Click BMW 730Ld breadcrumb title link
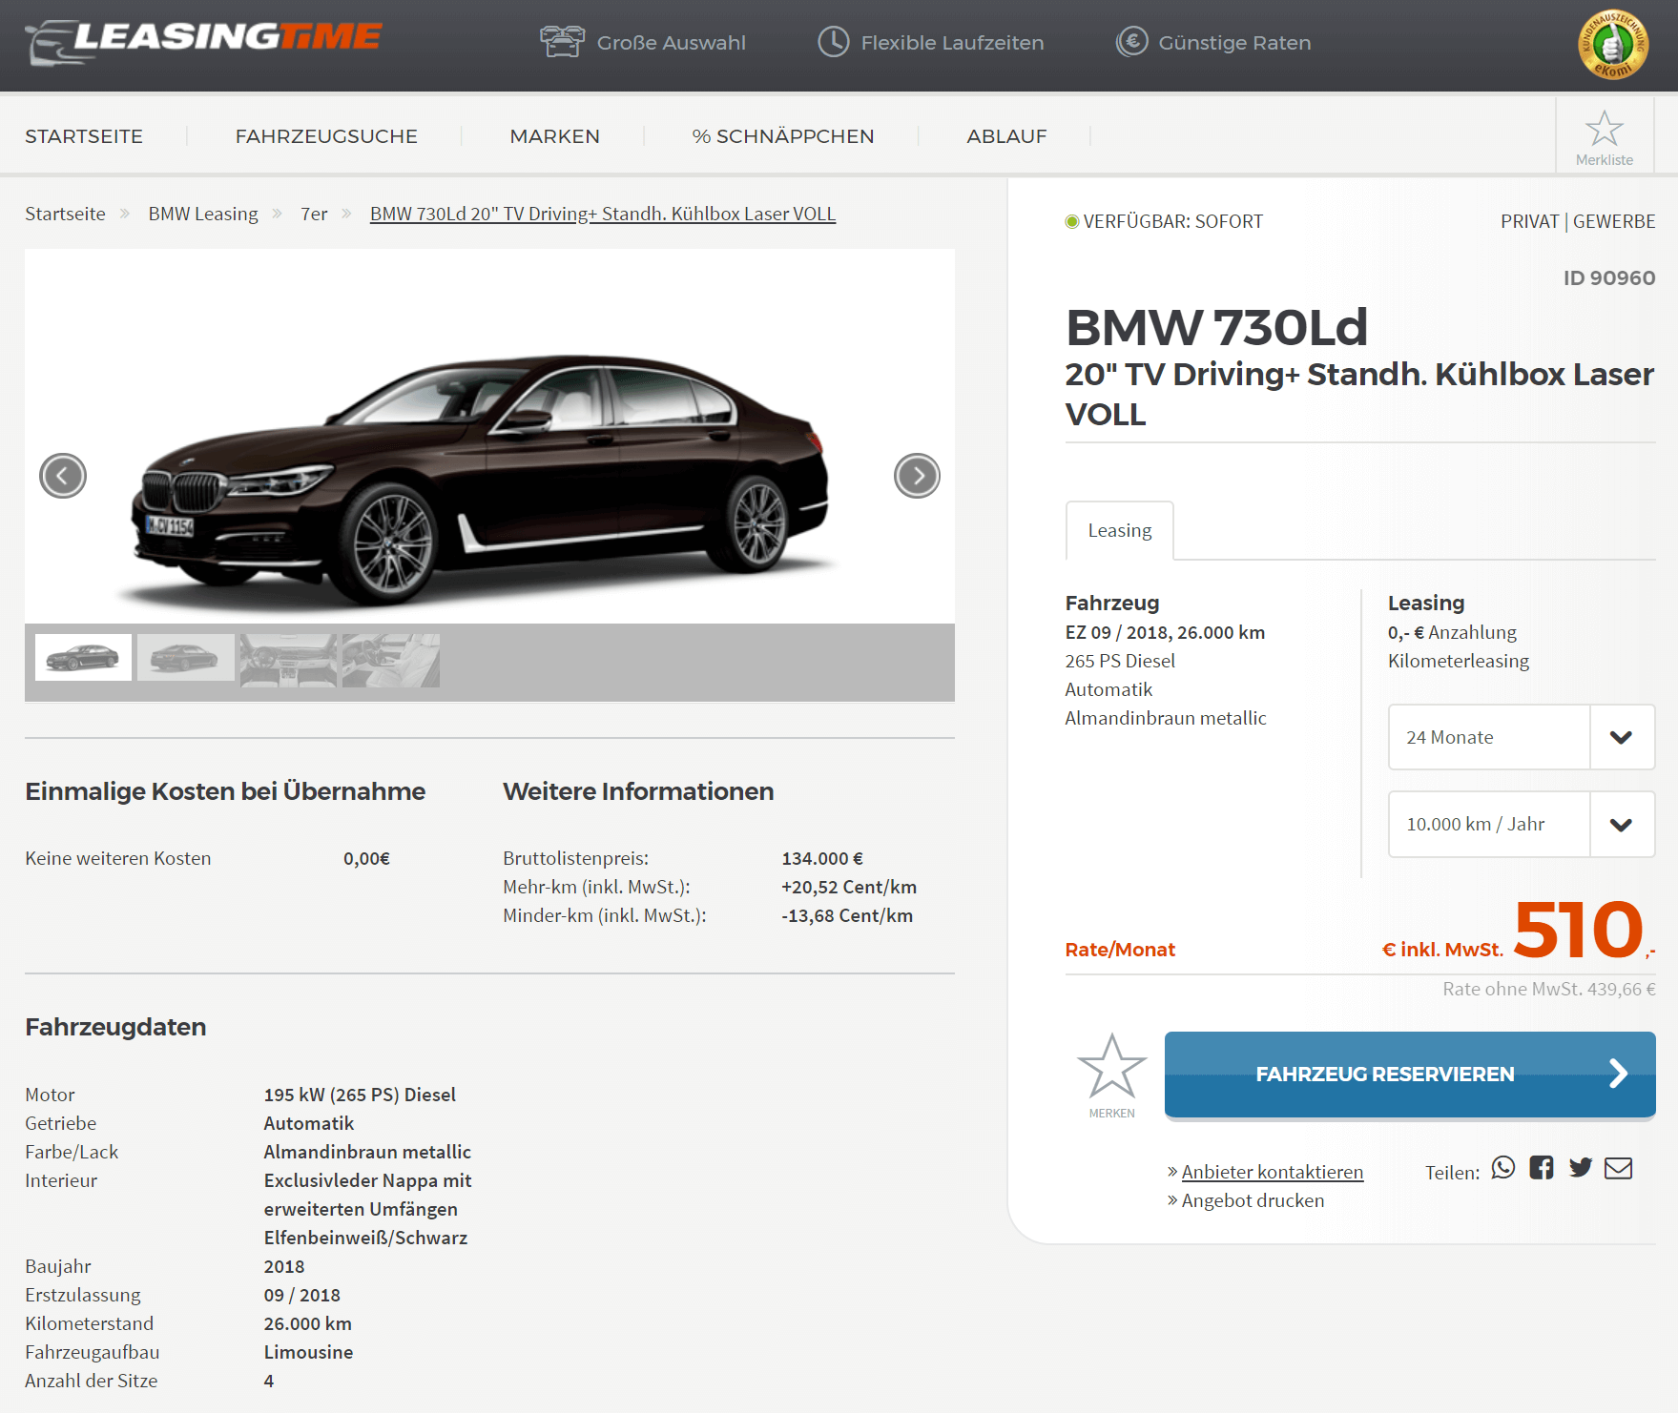The image size is (1678, 1413). point(603,214)
